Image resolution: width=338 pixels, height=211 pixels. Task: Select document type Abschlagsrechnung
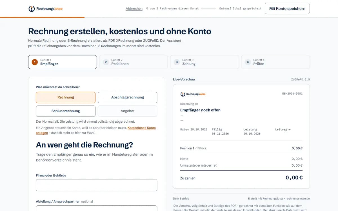tap(128, 97)
